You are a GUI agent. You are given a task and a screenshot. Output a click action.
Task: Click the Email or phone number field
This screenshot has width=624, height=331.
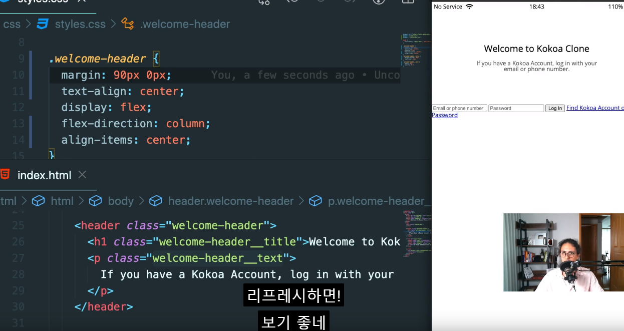[459, 108]
